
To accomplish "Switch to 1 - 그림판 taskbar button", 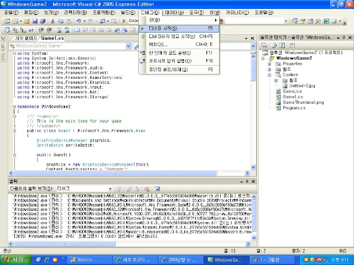I will [x=273, y=260].
